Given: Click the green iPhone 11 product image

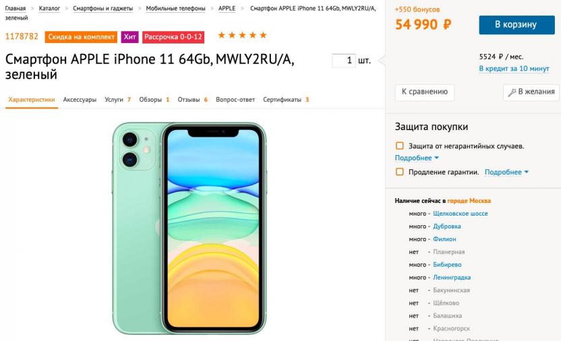Looking at the screenshot, I should point(189,228).
